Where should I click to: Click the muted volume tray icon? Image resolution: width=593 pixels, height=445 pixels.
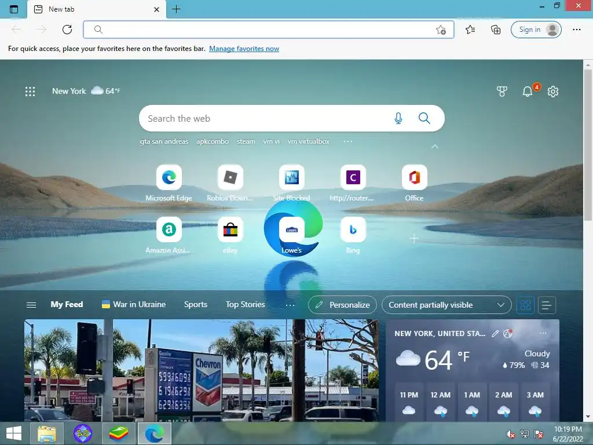(511, 434)
